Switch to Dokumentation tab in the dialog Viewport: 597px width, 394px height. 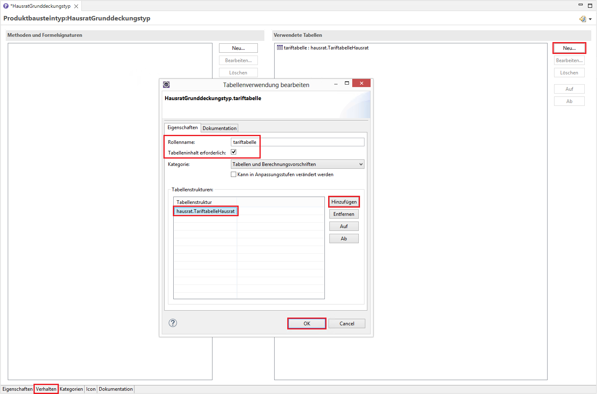click(219, 128)
